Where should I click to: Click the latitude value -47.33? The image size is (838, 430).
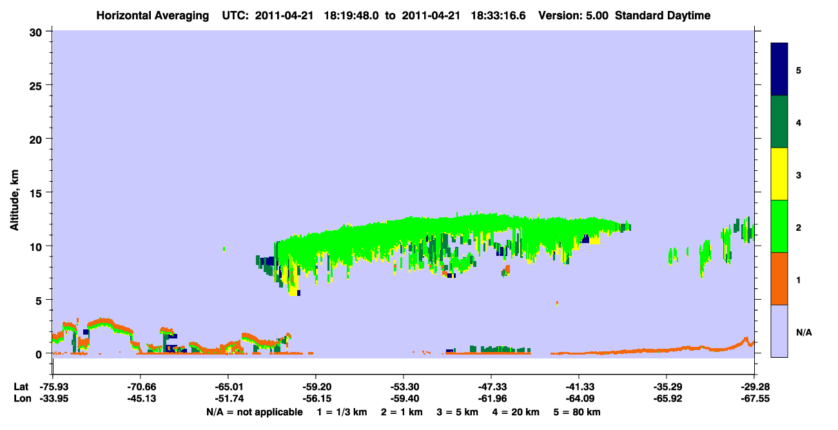[491, 387]
